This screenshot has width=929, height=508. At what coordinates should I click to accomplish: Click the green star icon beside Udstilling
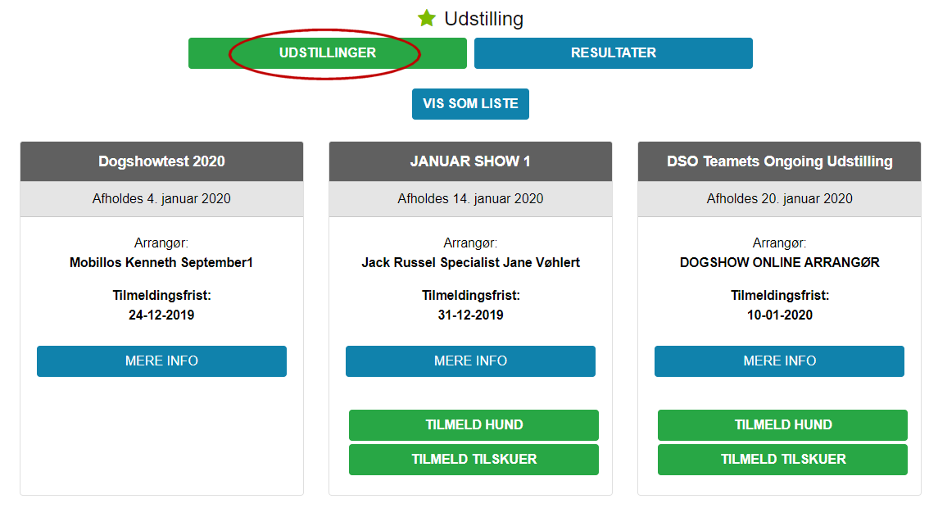(x=427, y=18)
